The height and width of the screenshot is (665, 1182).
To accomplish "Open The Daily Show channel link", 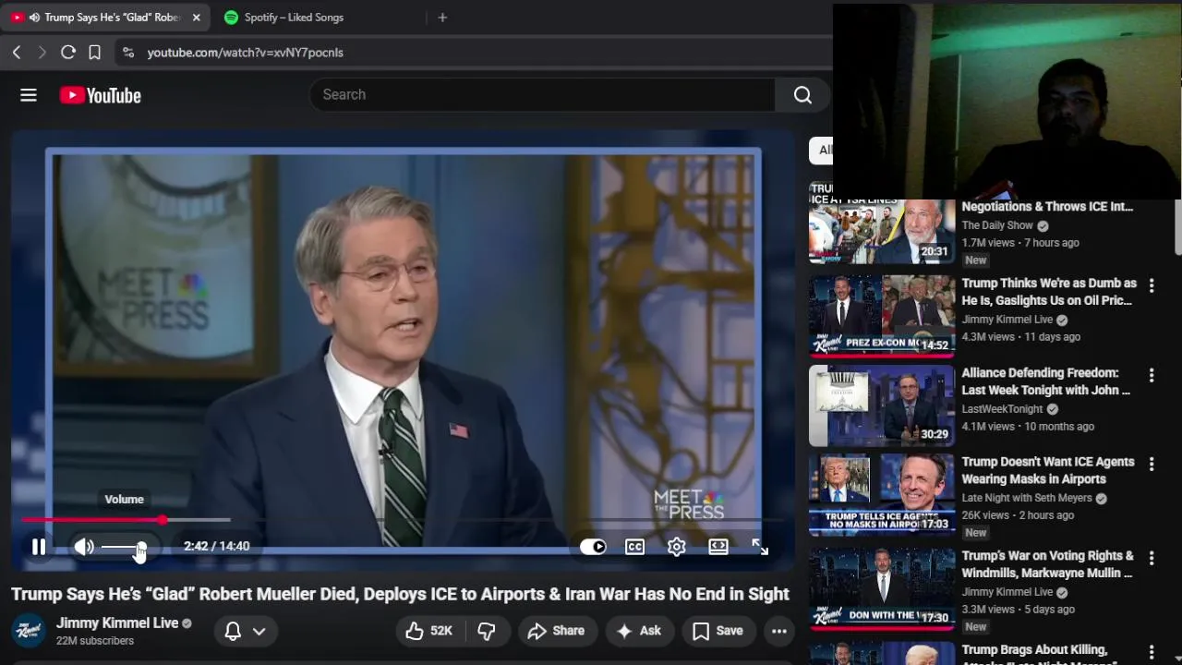I will coord(997,225).
